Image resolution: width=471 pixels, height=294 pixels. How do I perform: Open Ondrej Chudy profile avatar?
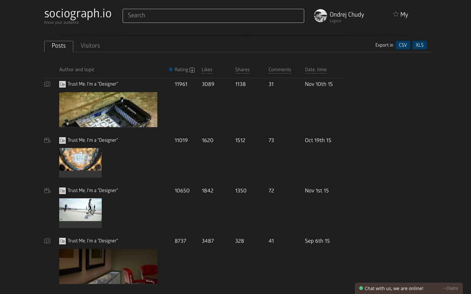point(321,16)
